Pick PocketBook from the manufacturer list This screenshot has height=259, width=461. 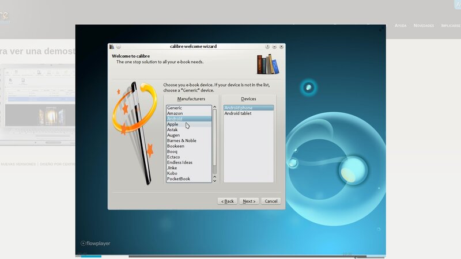click(x=189, y=178)
